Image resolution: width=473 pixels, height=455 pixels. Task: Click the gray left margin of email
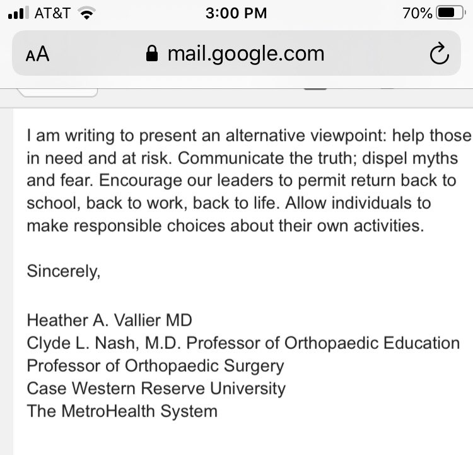(x=7, y=281)
